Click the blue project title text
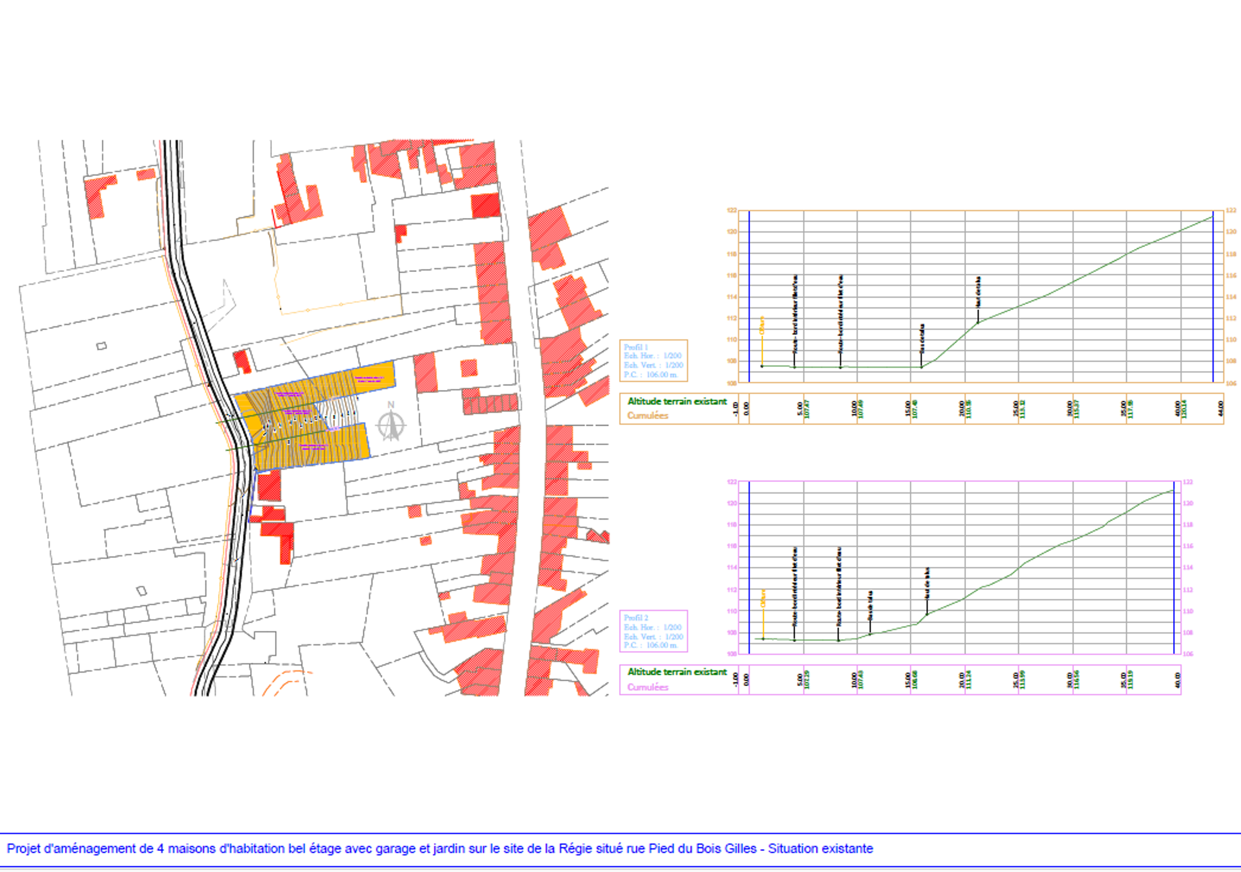Viewport: 1241px width, 872px height. pyautogui.click(x=440, y=848)
